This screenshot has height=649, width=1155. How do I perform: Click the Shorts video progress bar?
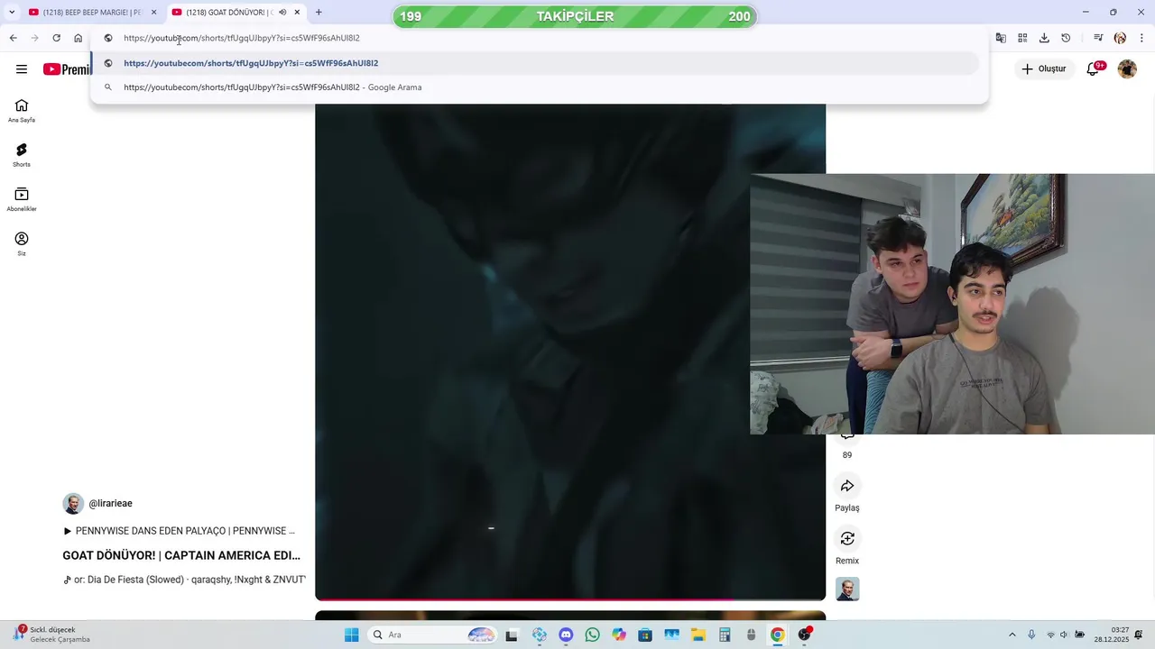[x=570, y=599]
